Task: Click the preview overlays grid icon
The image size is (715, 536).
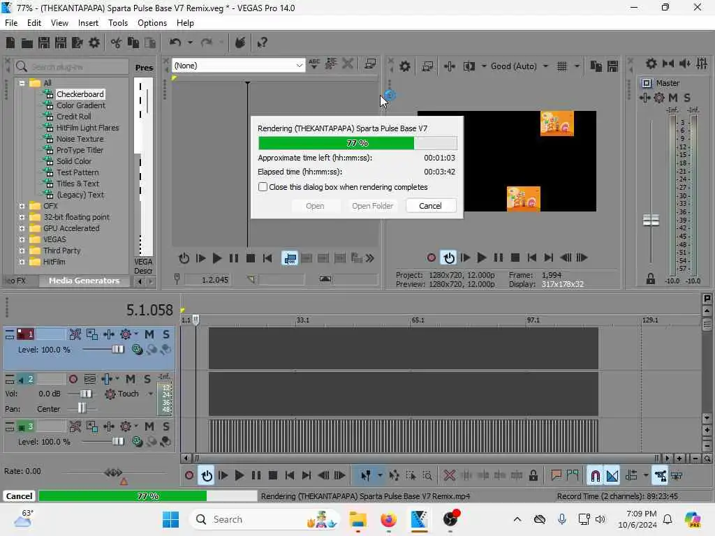Action: click(562, 66)
